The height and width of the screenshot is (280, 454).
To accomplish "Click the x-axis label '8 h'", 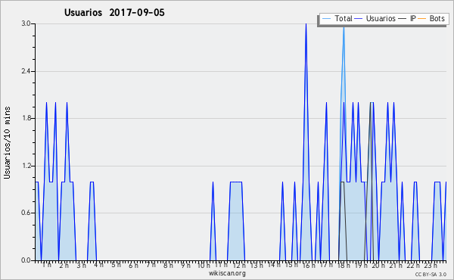I will click(168, 265).
